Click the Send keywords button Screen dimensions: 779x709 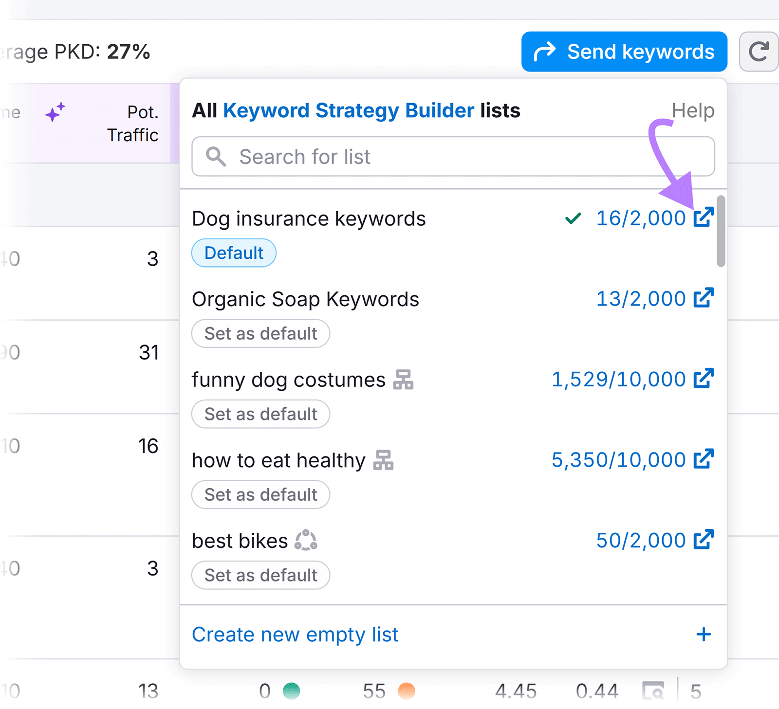click(623, 52)
